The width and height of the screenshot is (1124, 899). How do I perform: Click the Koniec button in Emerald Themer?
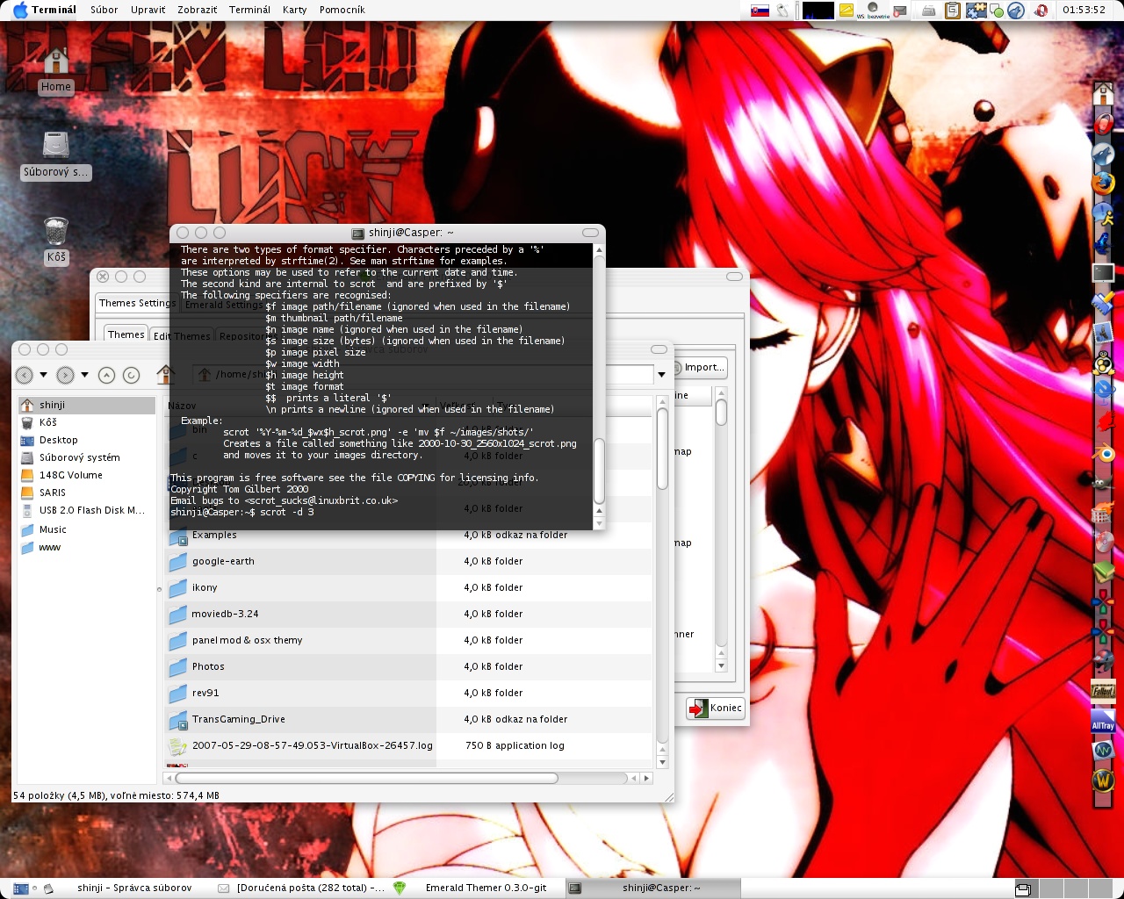pyautogui.click(x=716, y=708)
